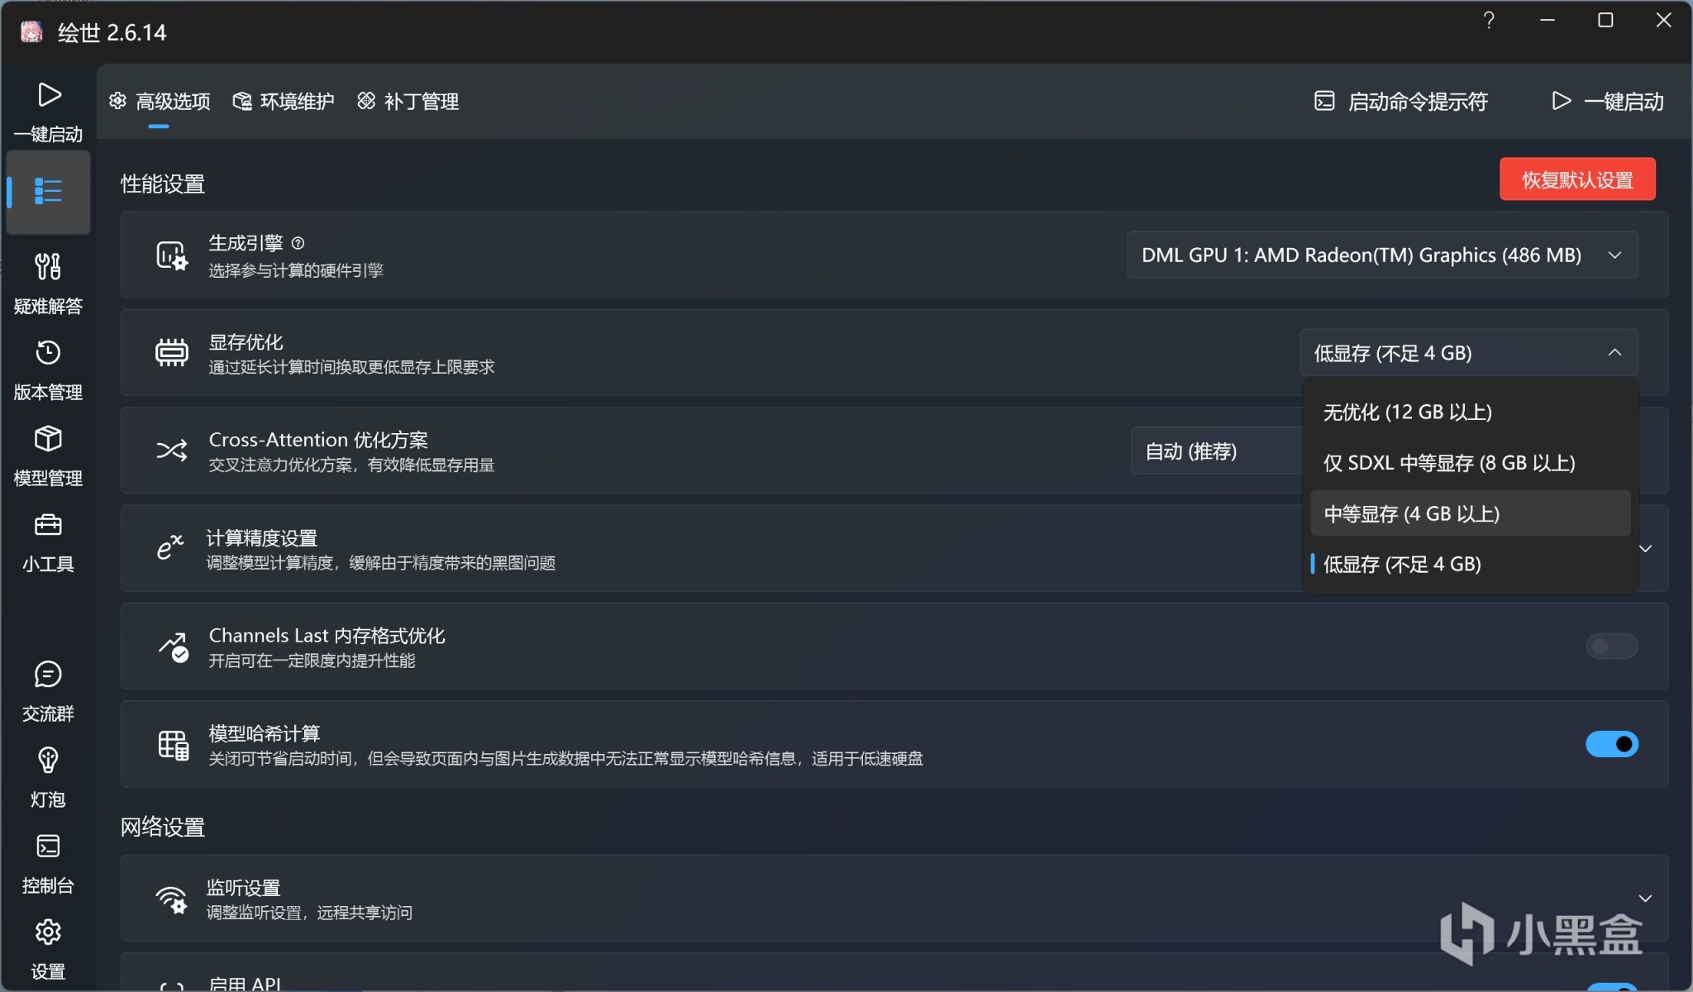
Task: Collapse the 显存优化 dropdown
Action: tap(1468, 353)
